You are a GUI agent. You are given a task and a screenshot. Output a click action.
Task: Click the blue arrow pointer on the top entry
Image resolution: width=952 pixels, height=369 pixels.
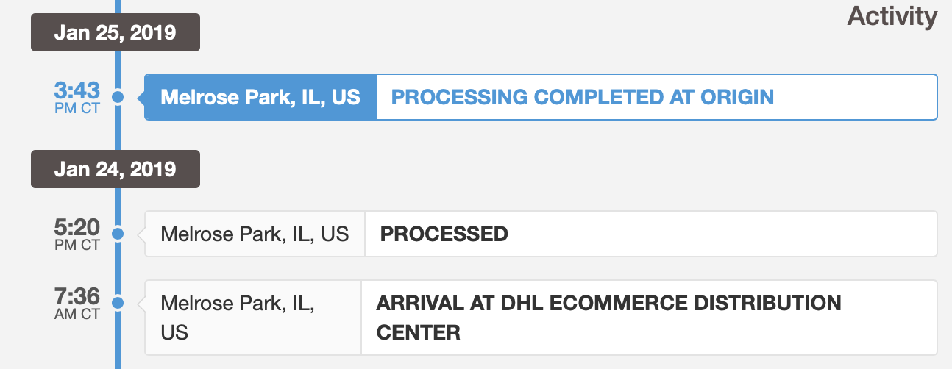141,97
